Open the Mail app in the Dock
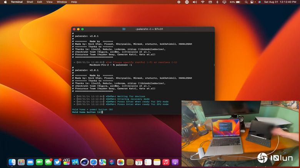 tap(30, 162)
